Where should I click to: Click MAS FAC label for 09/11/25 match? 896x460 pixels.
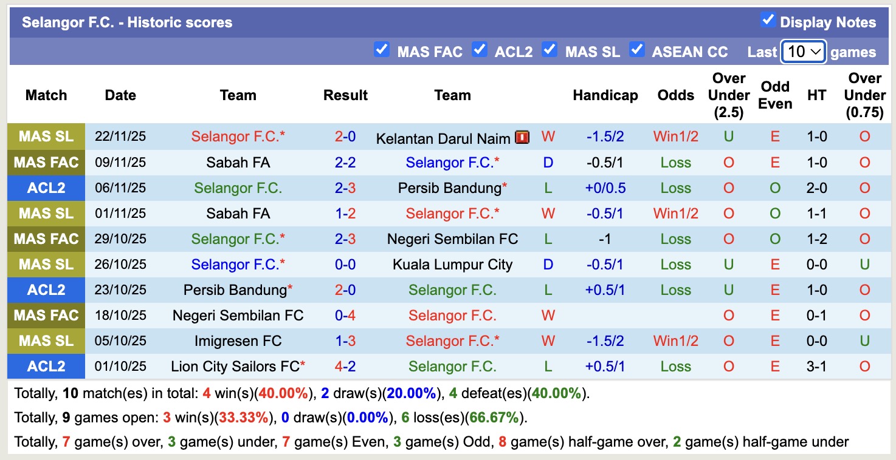tap(46, 163)
